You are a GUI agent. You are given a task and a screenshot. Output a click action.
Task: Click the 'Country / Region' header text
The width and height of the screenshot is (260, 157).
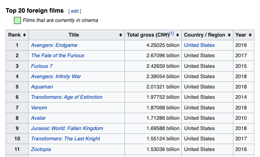(205, 35)
